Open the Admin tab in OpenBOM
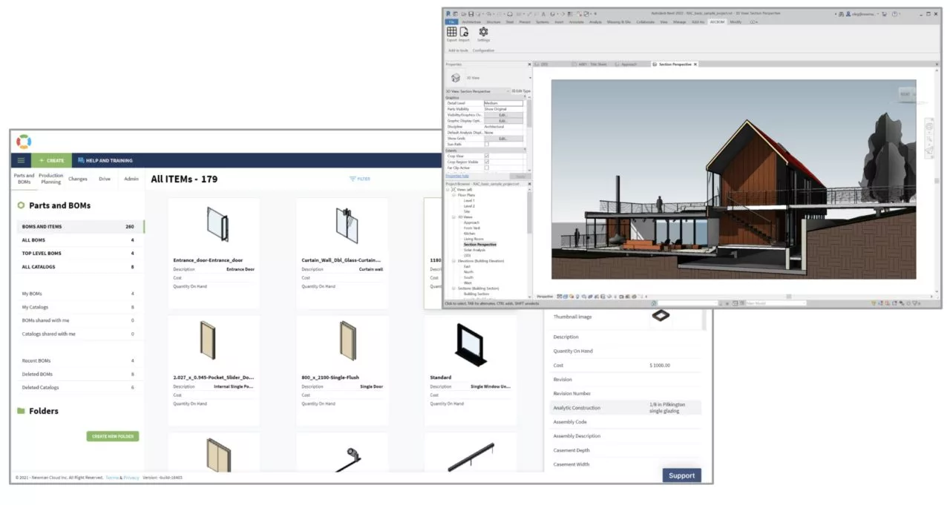Viewport: 950px width, 505px height. coord(131,179)
